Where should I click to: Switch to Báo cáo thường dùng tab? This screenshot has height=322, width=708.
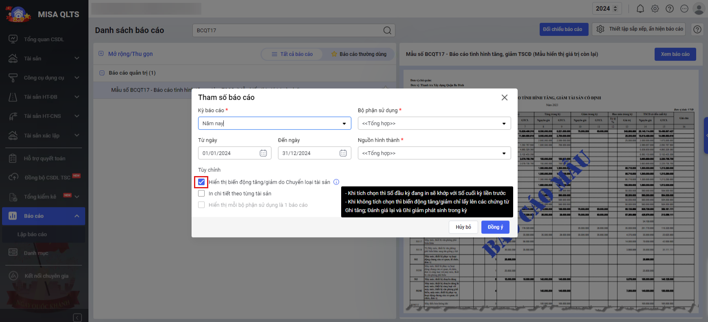tap(359, 54)
